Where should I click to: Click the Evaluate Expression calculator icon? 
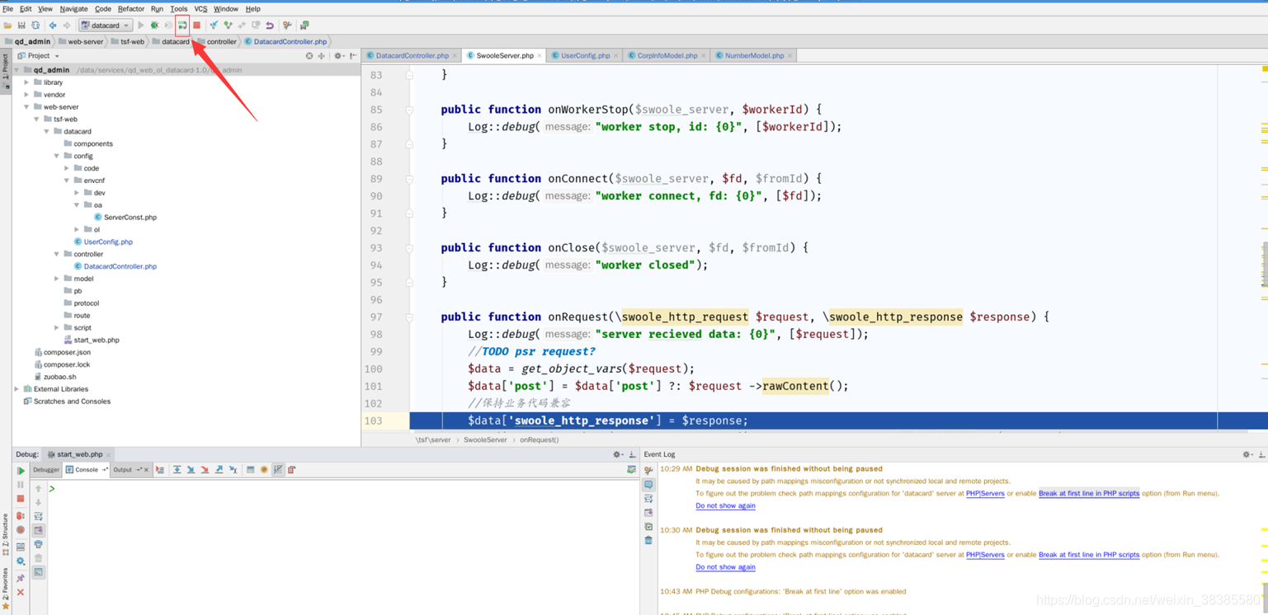click(251, 470)
